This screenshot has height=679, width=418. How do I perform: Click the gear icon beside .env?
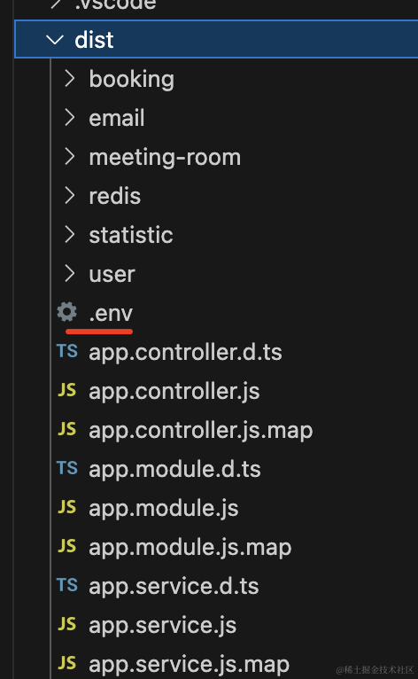67,312
